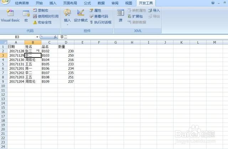Screen dimensions: 228x149
Task: Open the Visual Basic editor
Action: (10, 16)
